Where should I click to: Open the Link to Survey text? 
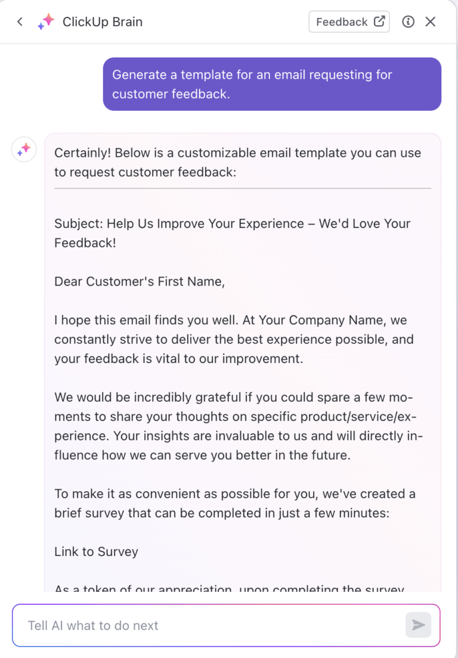[95, 551]
